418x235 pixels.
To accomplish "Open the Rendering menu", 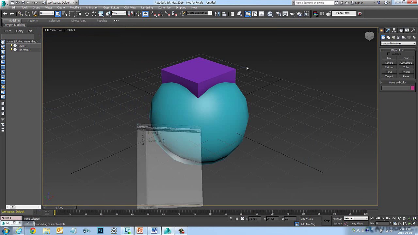I will 147,8.
